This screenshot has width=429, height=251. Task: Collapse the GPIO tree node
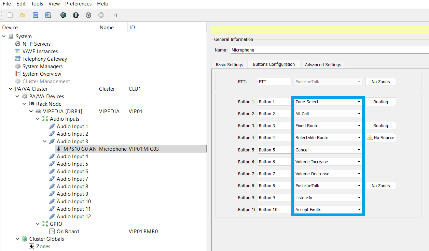(38, 224)
